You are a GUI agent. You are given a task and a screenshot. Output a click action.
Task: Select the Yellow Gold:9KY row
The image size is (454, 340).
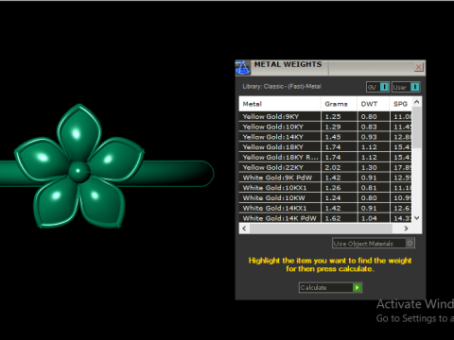coord(325,116)
